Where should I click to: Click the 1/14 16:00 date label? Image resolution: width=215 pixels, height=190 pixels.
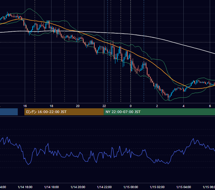pos(25,187)
